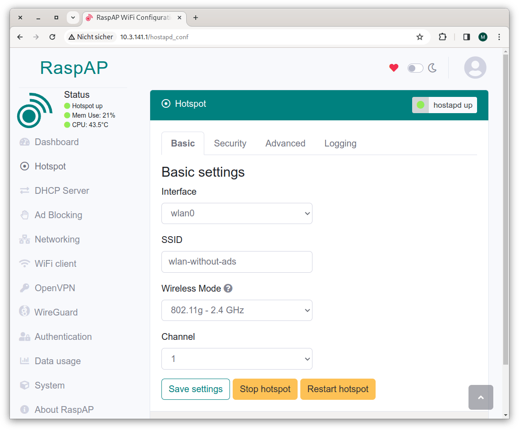Click the Mem Use: 21% status
This screenshot has height=430, width=519.
(94, 115)
